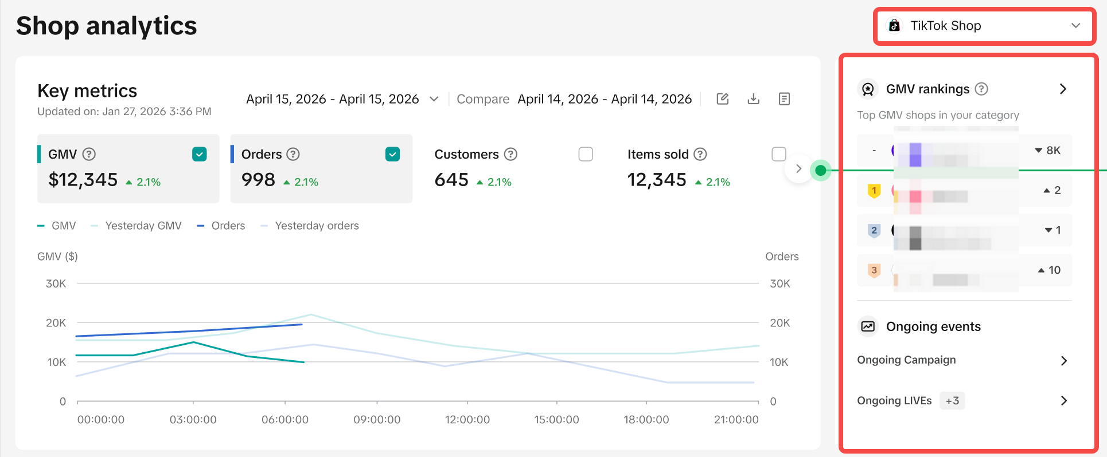Open the Ongoing Campaign chevron

pyautogui.click(x=1063, y=361)
